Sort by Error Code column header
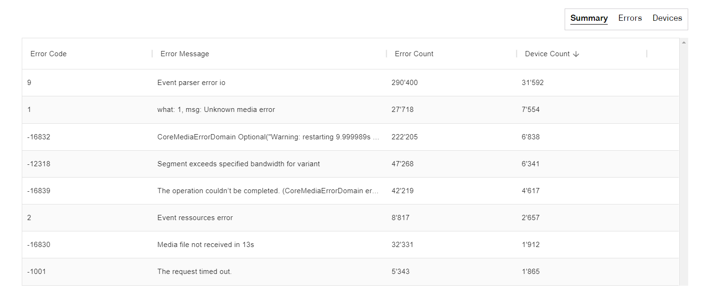The height and width of the screenshot is (290, 709). point(49,54)
